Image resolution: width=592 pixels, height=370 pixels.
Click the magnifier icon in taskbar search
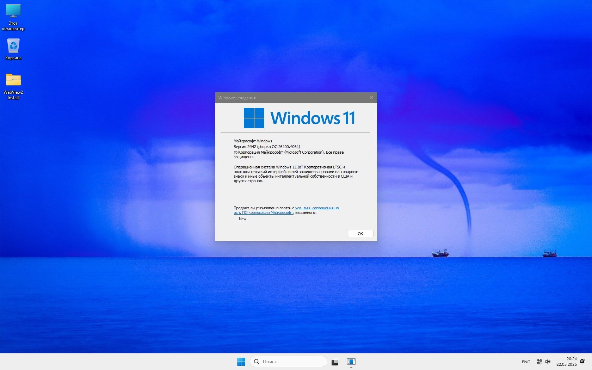pos(257,362)
